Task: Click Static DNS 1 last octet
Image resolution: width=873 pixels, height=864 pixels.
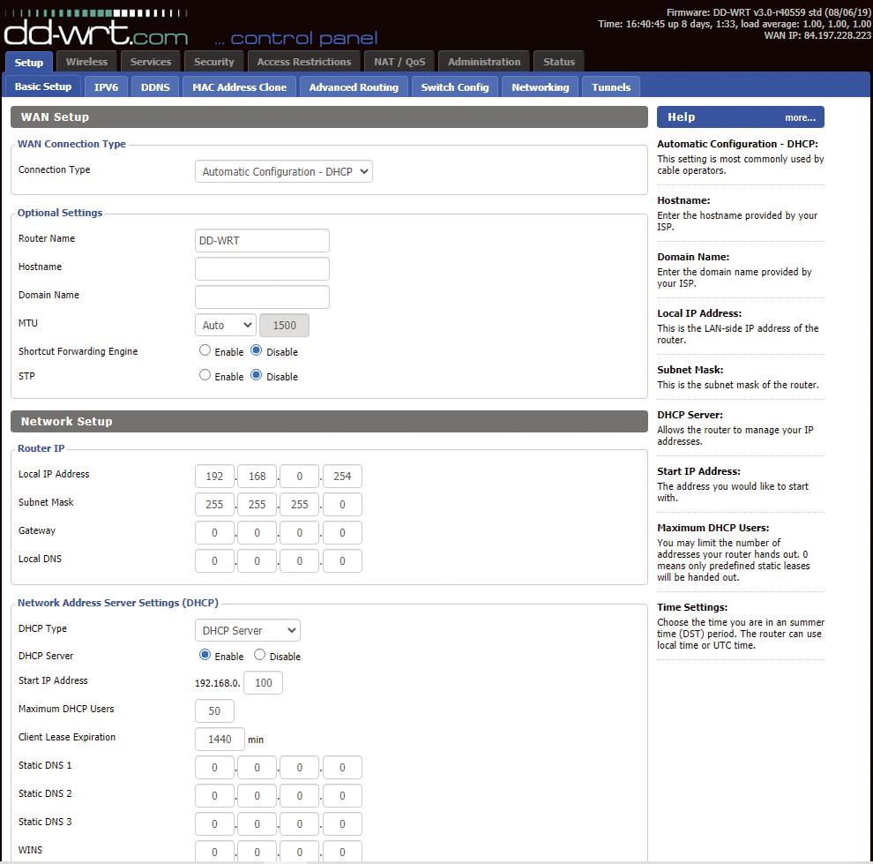Action: point(342,768)
